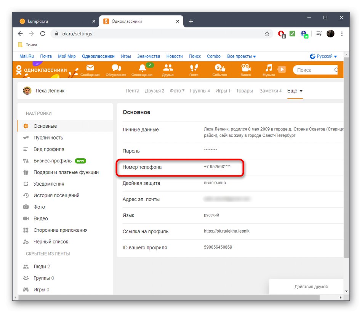
Task: Open Видео settings in sidebar
Action: [65, 218]
